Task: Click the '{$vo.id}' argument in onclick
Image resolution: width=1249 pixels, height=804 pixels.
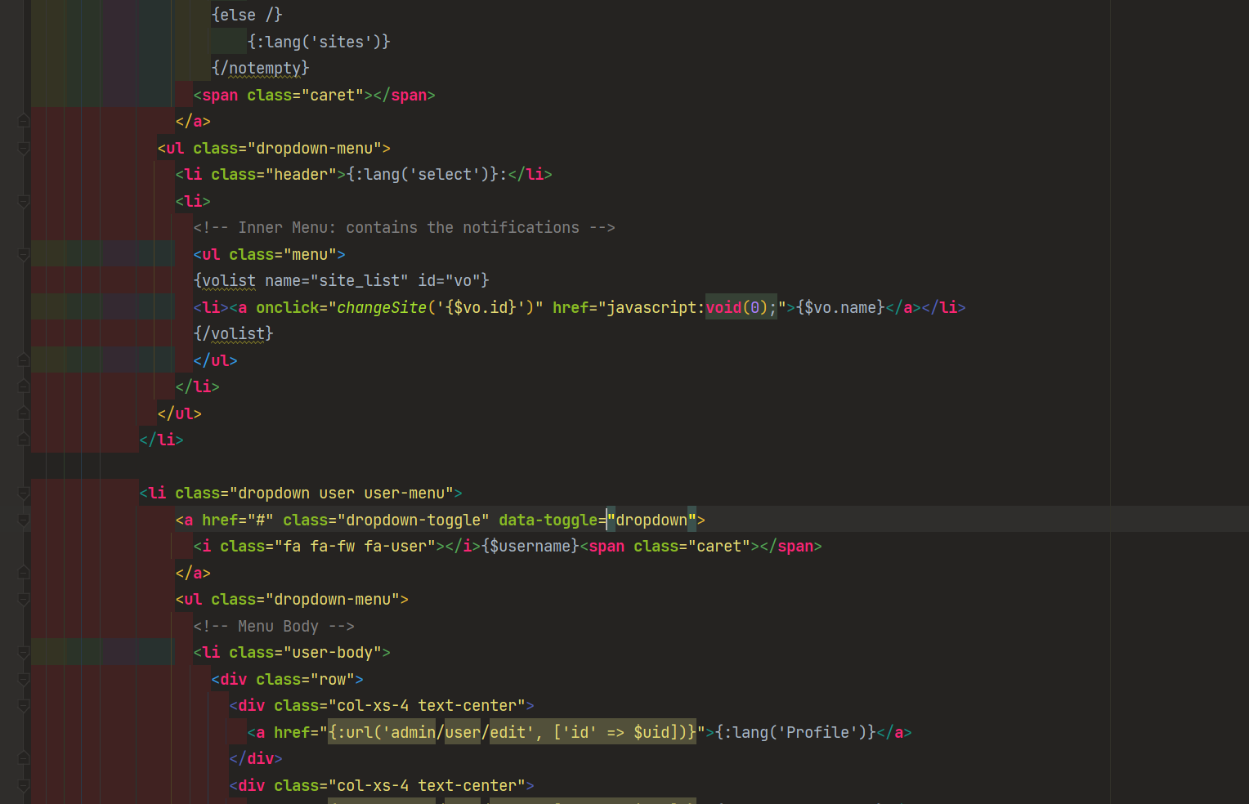Action: (x=481, y=307)
